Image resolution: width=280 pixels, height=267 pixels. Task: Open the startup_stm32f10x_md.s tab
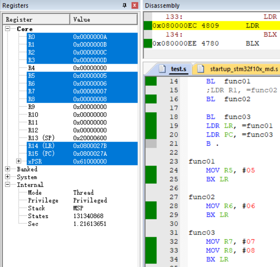[x=238, y=69]
